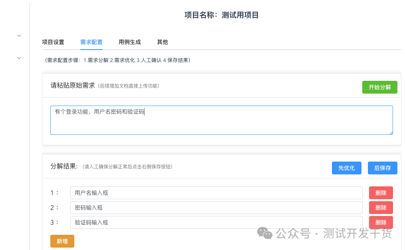Viewport: 405px width, 250px height.
Task: Open the 用例生成 tab
Action: click(x=130, y=42)
